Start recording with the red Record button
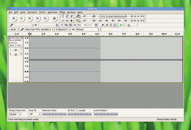This screenshot has width=191, height=130. coord(54,19)
